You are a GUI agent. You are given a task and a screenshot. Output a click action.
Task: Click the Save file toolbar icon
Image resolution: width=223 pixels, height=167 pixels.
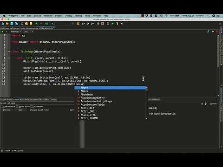(12, 24)
